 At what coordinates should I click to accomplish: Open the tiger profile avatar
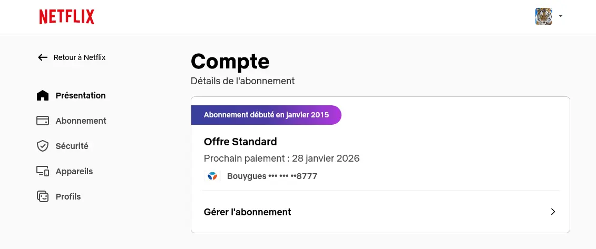click(x=543, y=16)
